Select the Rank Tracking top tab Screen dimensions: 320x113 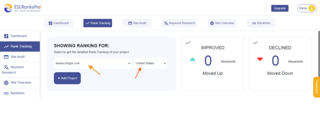click(97, 23)
